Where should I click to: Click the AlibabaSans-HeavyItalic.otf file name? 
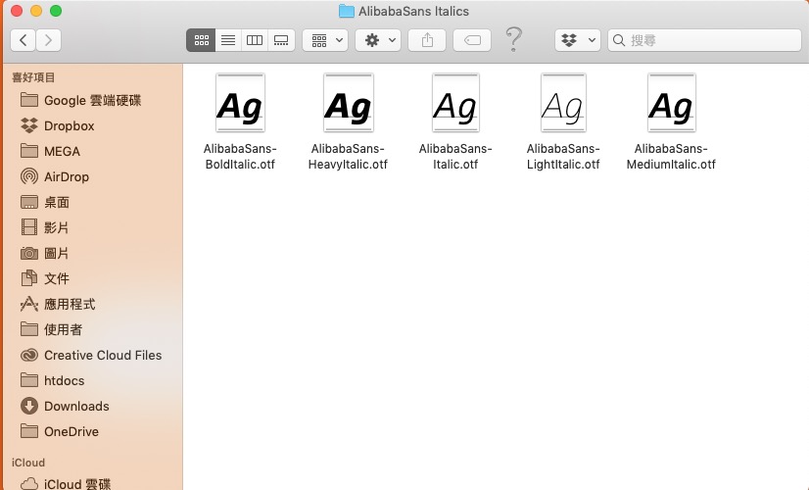[x=348, y=157]
